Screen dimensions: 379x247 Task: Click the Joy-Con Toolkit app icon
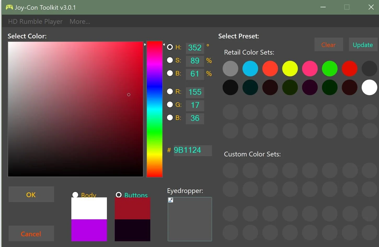9,7
